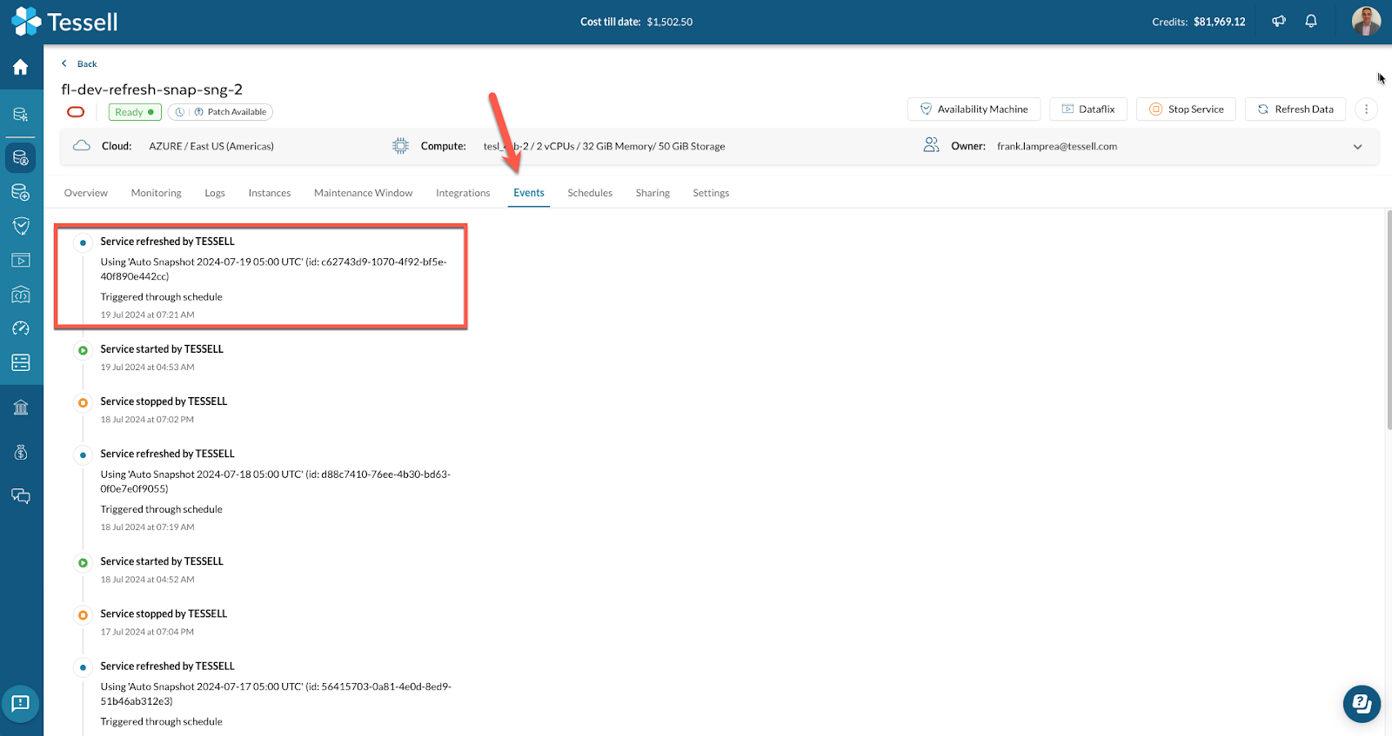Switch to the Instances tab
This screenshot has width=1392, height=736.
click(x=270, y=193)
